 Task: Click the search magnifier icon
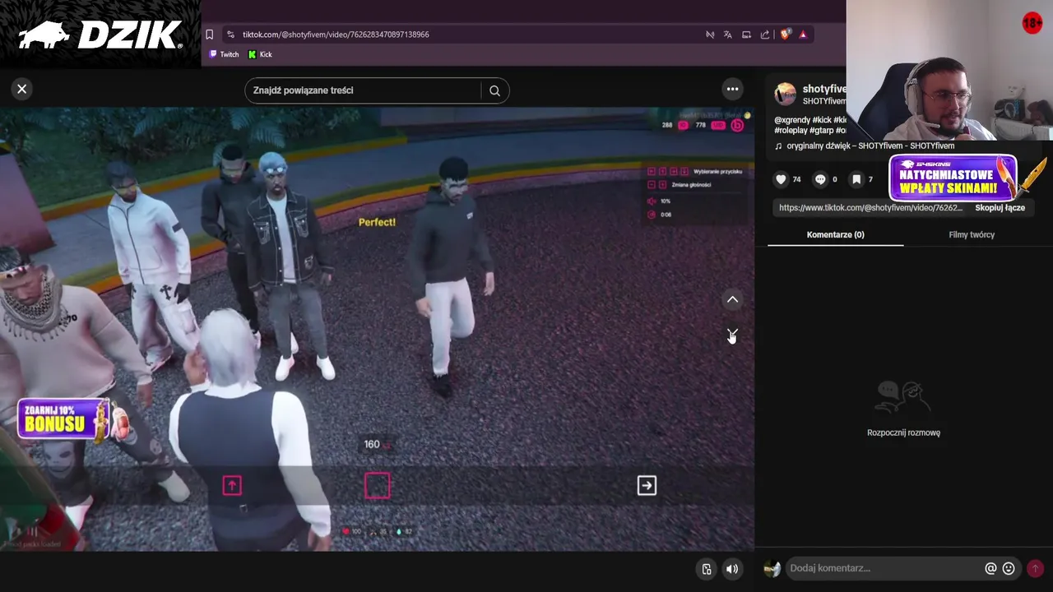(494, 90)
